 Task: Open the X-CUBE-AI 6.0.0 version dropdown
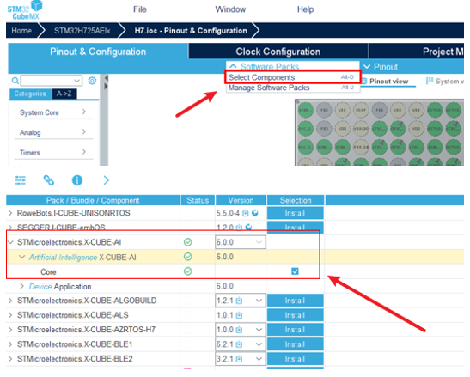click(x=259, y=242)
